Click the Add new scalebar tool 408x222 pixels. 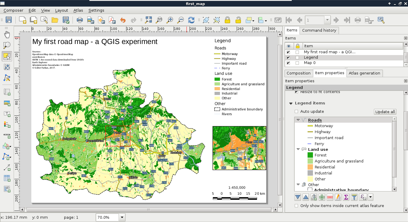coord(7,135)
